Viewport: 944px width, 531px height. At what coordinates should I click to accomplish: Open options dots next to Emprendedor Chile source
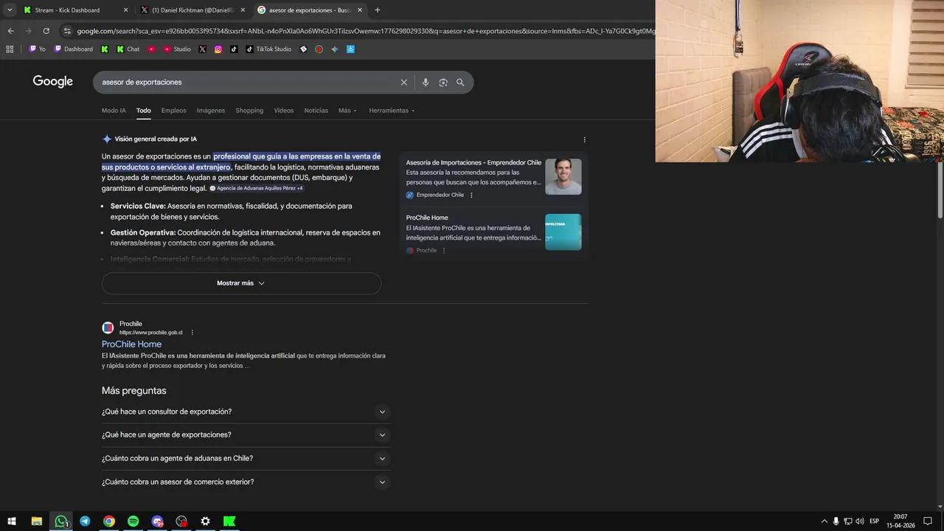point(471,195)
